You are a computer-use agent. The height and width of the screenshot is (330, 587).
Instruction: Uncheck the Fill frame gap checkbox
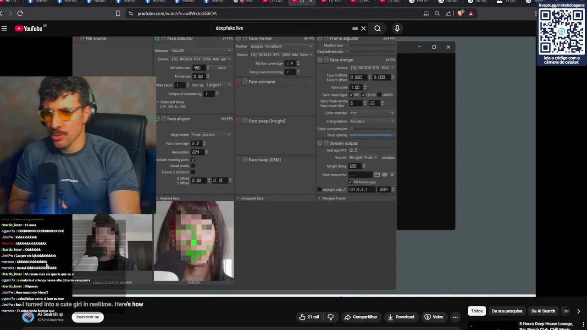coord(350,182)
